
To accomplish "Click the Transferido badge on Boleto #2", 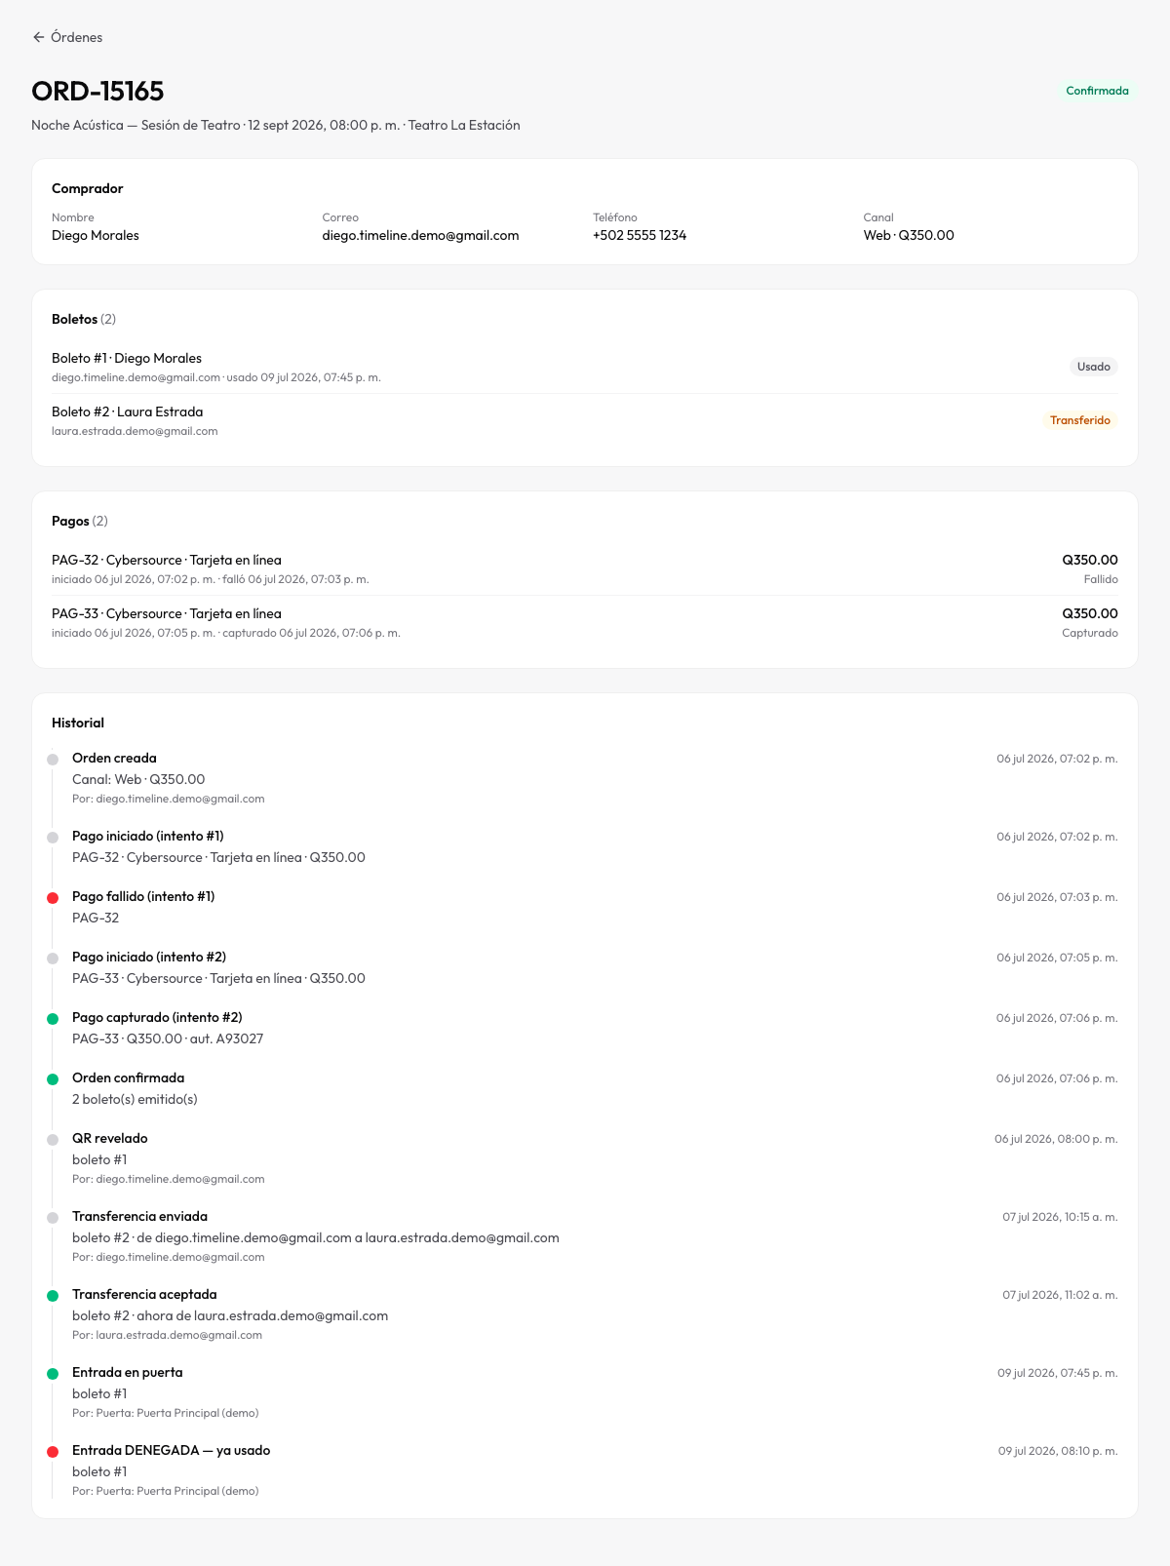I will pyautogui.click(x=1079, y=420).
